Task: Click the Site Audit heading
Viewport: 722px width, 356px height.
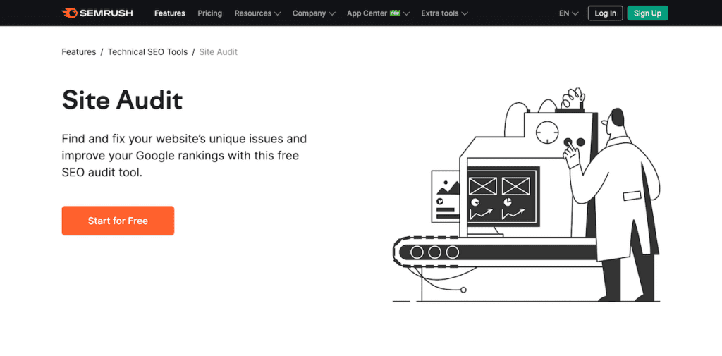Action: click(122, 100)
